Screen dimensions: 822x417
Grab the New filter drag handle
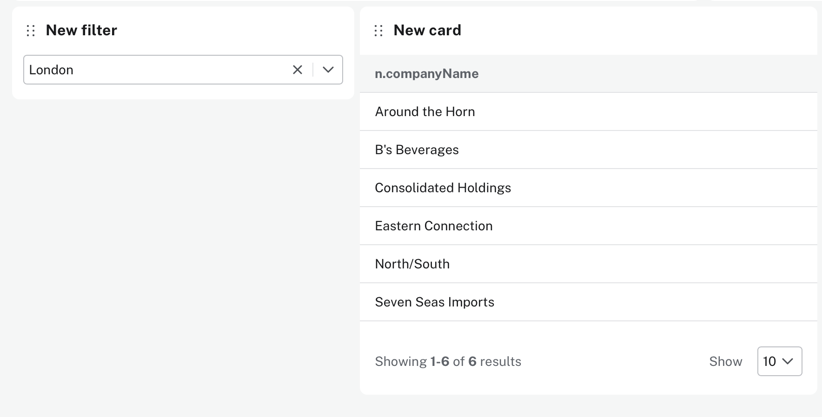click(x=31, y=31)
